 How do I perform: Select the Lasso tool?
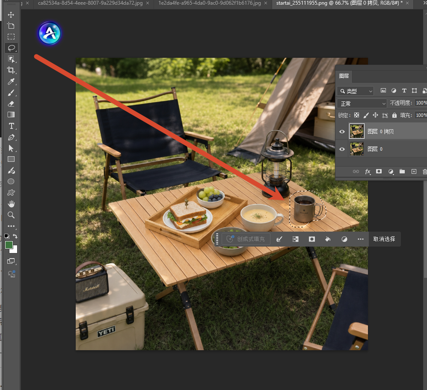11,48
